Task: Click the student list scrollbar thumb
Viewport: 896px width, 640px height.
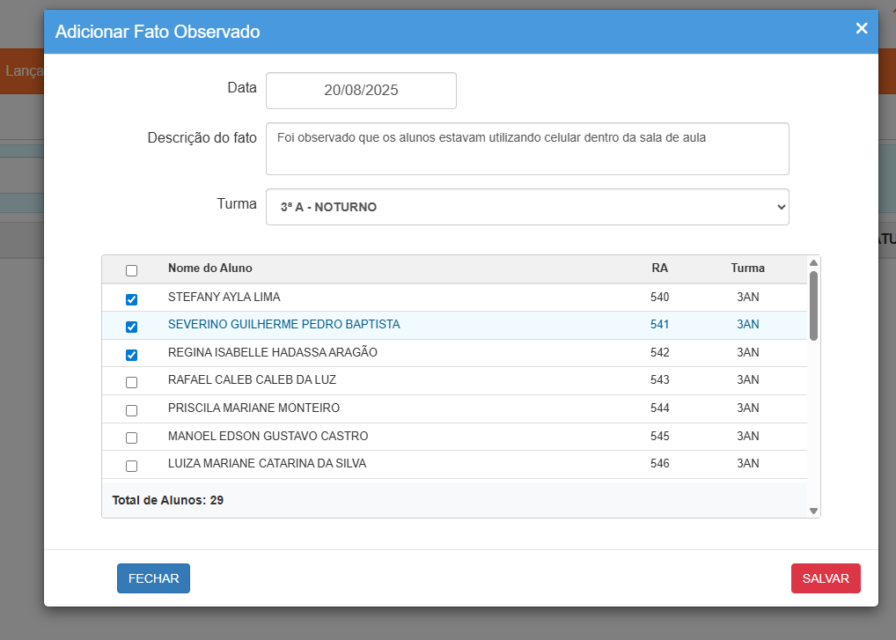Action: [813, 305]
